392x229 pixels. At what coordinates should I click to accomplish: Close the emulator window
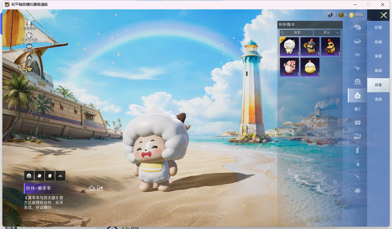[x=383, y=5]
